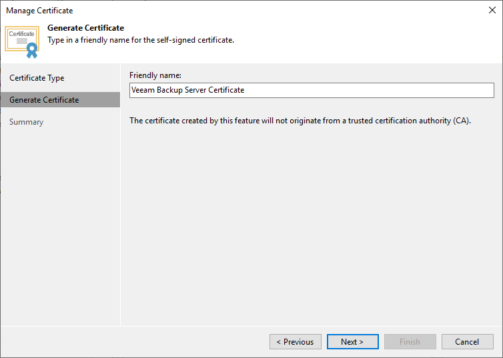The height and width of the screenshot is (358, 503).
Task: Click the bold 'Generate Certificate' heading
Action: [x=85, y=28]
